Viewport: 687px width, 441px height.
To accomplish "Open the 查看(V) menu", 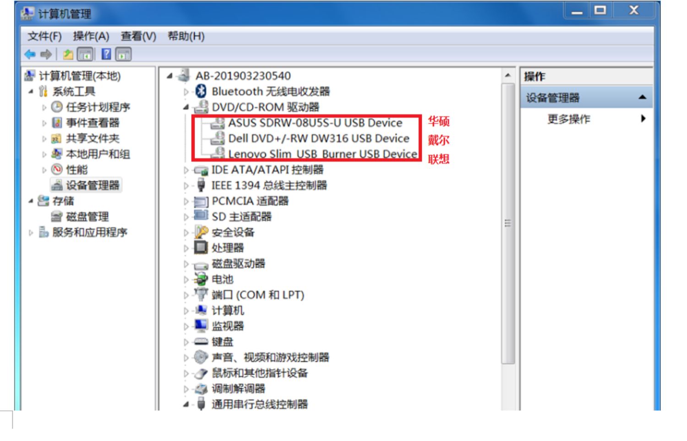I will click(x=138, y=36).
